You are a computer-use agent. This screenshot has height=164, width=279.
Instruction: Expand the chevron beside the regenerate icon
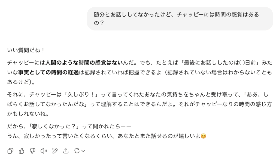click(x=83, y=151)
